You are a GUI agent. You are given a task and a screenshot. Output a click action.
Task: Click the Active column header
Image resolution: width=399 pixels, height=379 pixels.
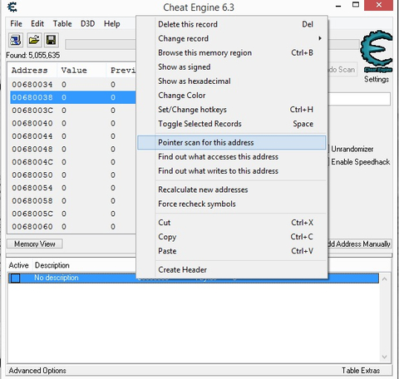(18, 265)
